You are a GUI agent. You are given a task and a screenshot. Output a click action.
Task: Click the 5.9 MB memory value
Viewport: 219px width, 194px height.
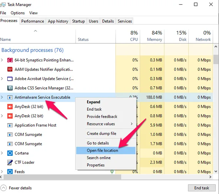[156, 125]
